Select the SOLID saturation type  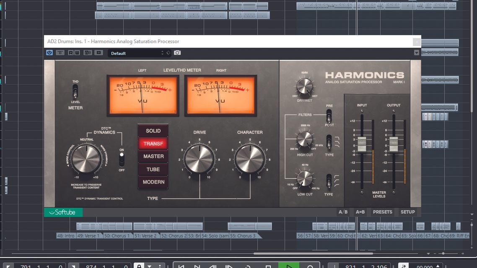153,131
